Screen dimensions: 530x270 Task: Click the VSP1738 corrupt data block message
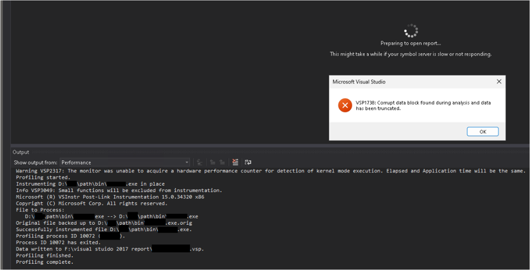423,105
